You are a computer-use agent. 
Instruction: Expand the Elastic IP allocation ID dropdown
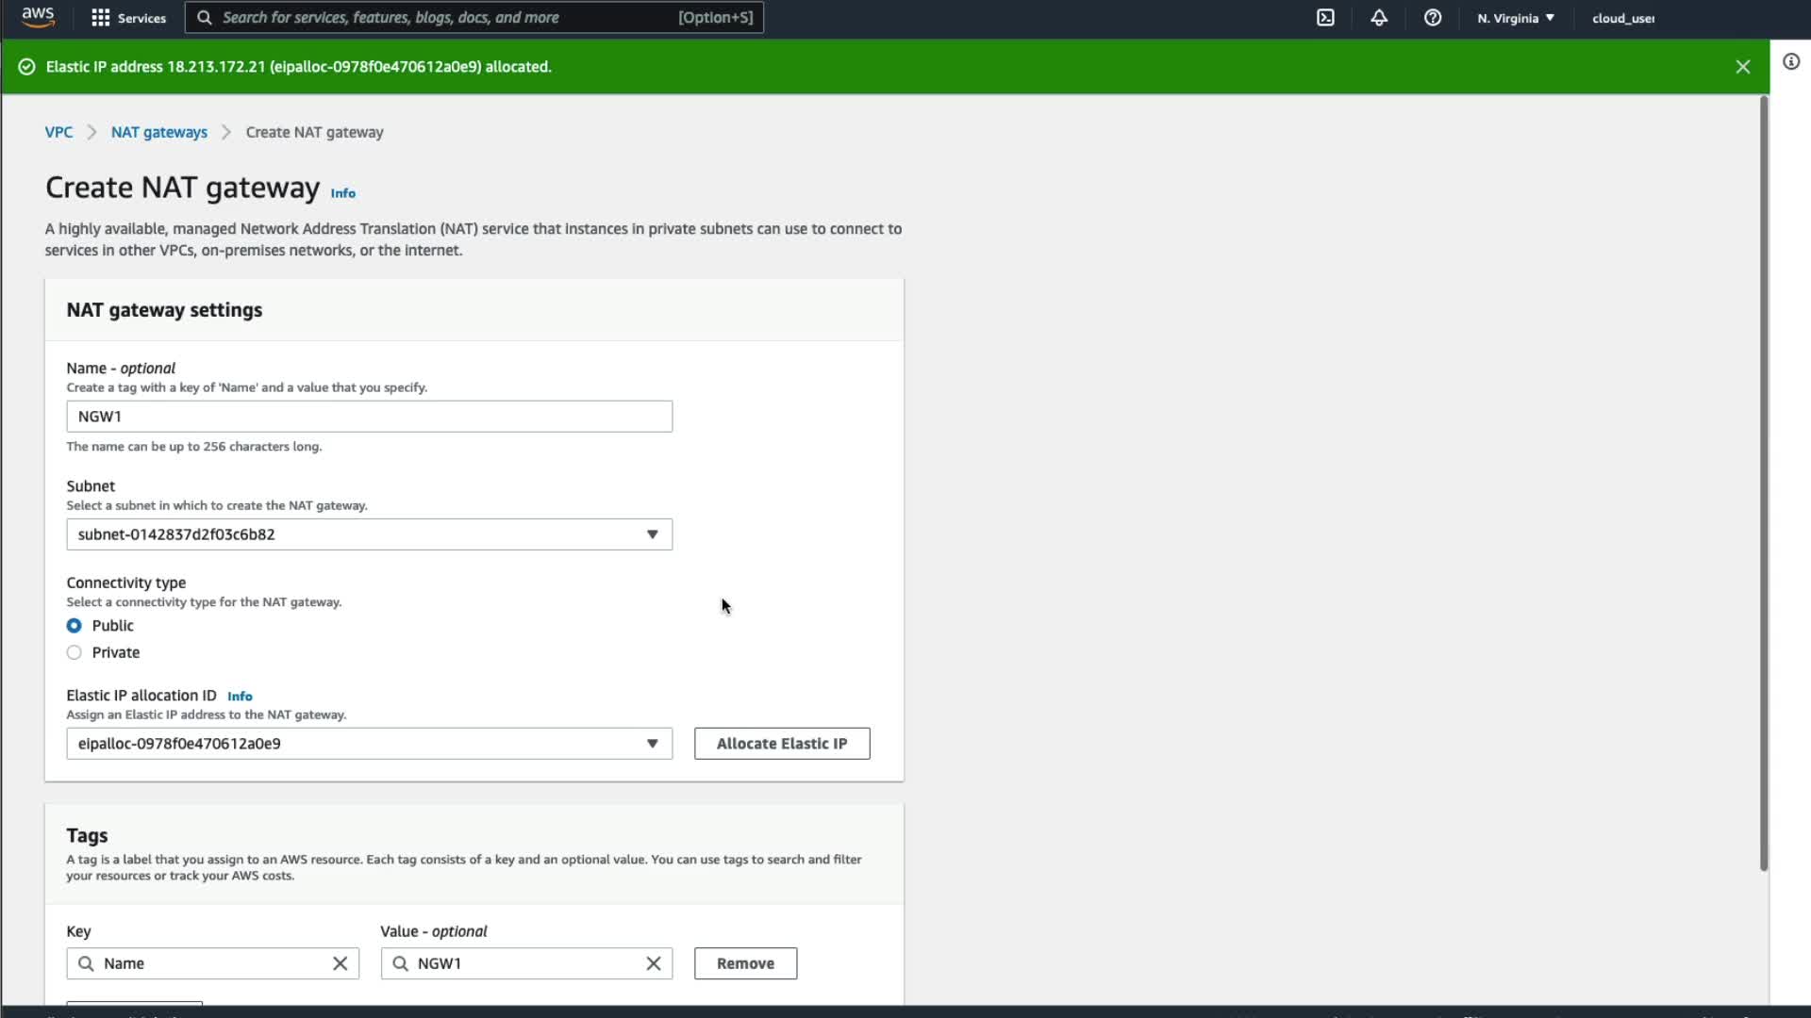[x=369, y=744]
